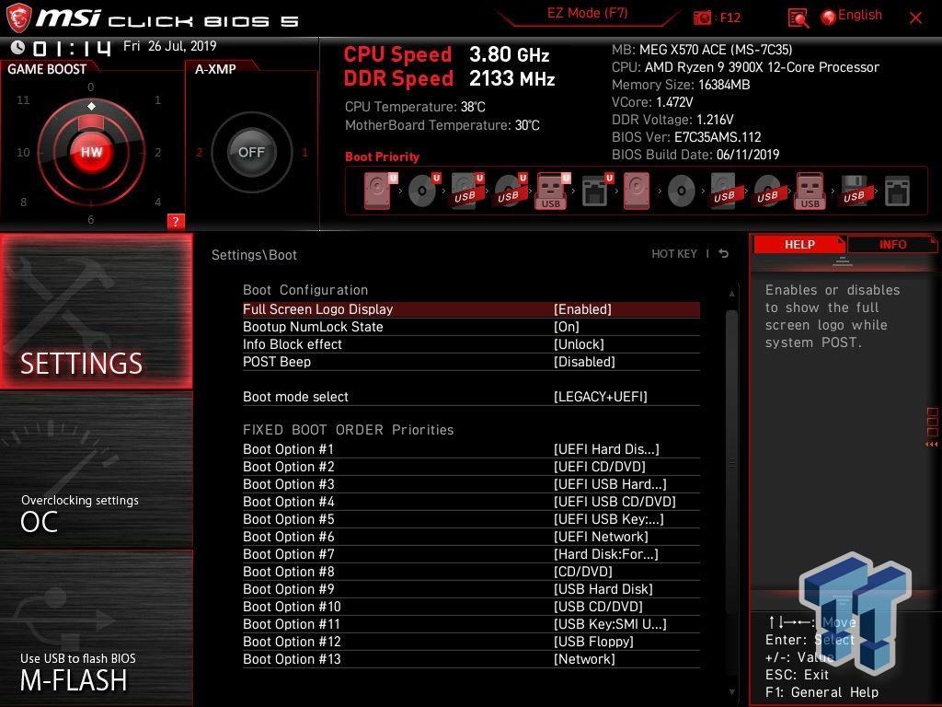Open the BIOS search magnifier icon
Screen dimensions: 942x707
798,18
